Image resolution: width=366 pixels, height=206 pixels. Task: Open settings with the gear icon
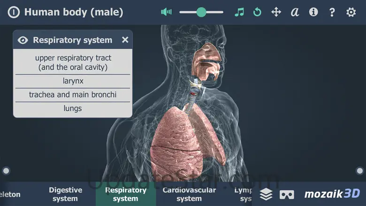[351, 12]
